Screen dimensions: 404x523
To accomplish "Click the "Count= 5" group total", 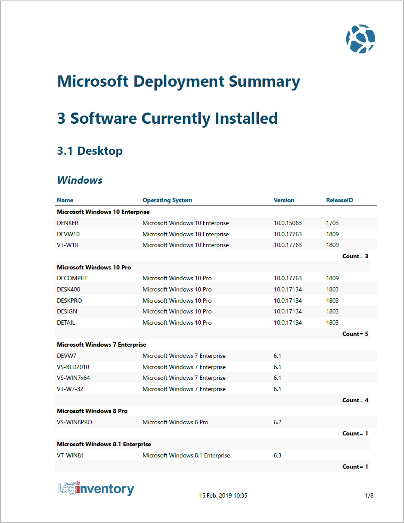I will pyautogui.click(x=355, y=334).
